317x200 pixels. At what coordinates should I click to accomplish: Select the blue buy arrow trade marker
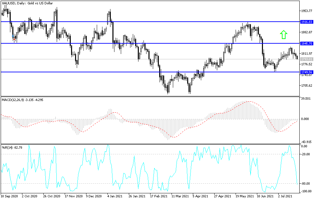coord(13,36)
